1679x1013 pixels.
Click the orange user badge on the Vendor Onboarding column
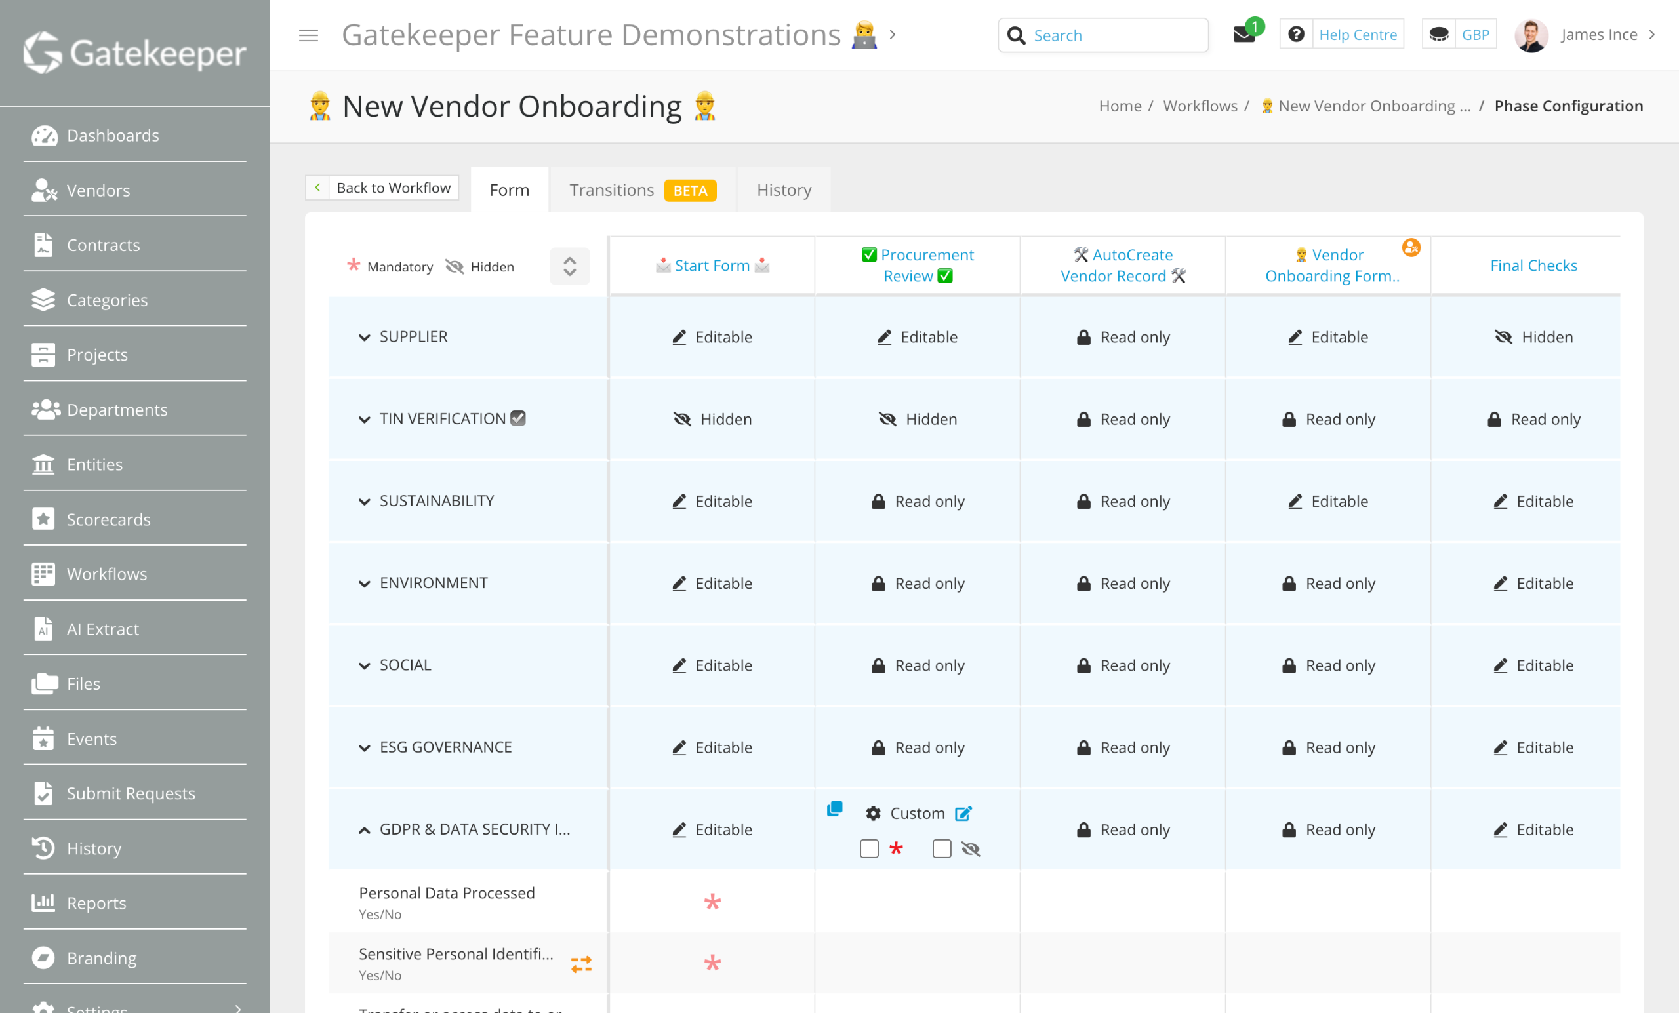pyautogui.click(x=1411, y=247)
